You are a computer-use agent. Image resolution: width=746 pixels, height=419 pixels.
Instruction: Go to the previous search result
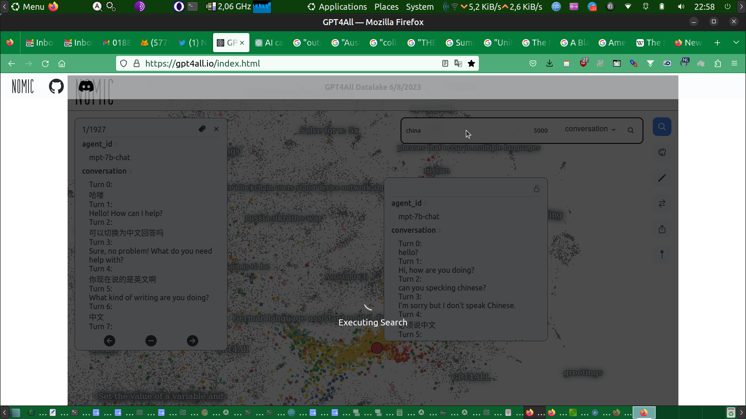[x=110, y=341]
